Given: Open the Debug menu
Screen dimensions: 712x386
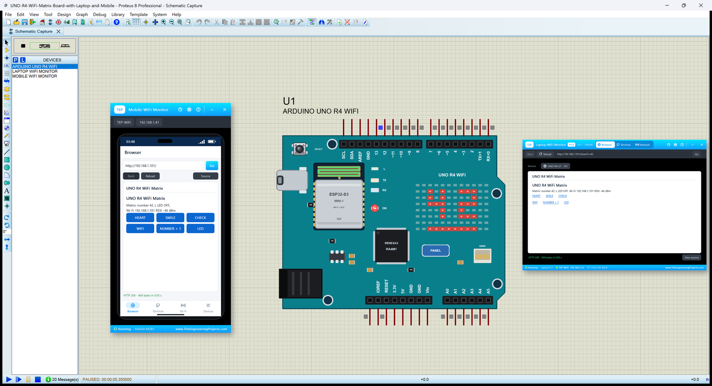Looking at the screenshot, I should coord(100,14).
